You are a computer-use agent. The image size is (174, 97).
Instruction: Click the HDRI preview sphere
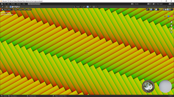tap(148, 86)
